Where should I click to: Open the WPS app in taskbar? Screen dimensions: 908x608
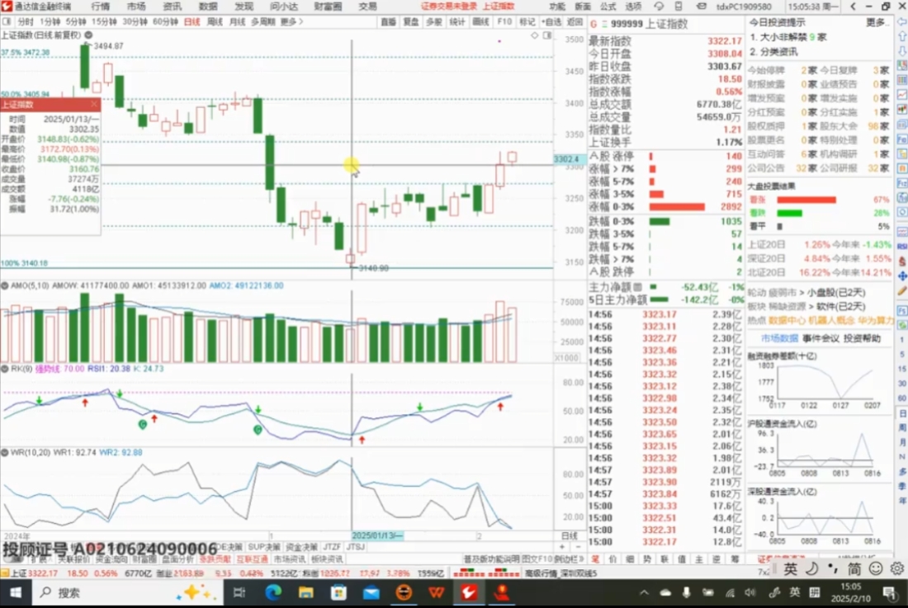tap(436, 592)
